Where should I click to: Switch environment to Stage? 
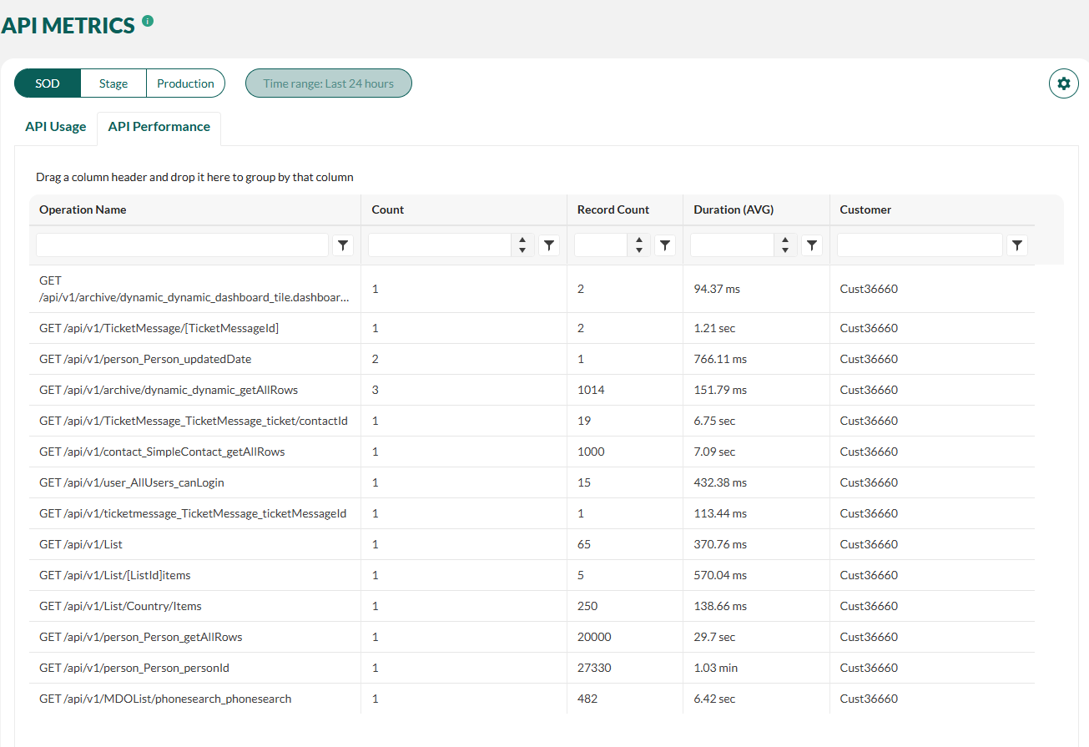pyautogui.click(x=113, y=83)
